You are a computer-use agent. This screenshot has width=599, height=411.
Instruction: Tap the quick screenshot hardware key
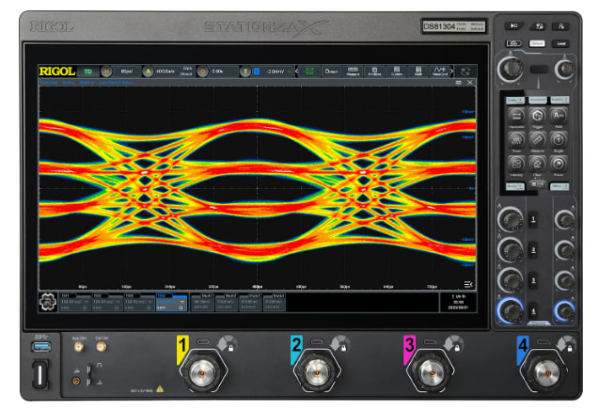tap(538, 26)
